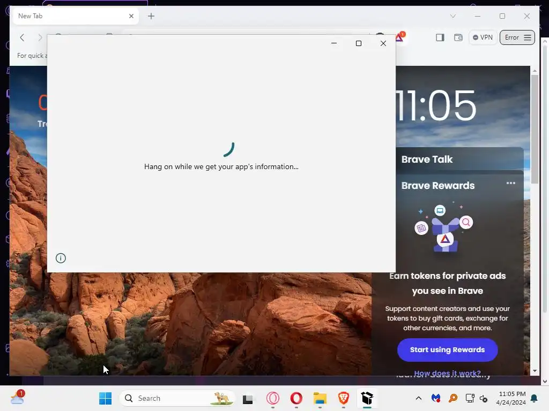Open File Explorer from the taskbar

click(x=320, y=398)
